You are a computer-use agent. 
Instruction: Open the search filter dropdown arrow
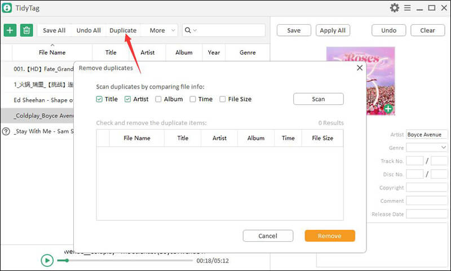[194, 30]
